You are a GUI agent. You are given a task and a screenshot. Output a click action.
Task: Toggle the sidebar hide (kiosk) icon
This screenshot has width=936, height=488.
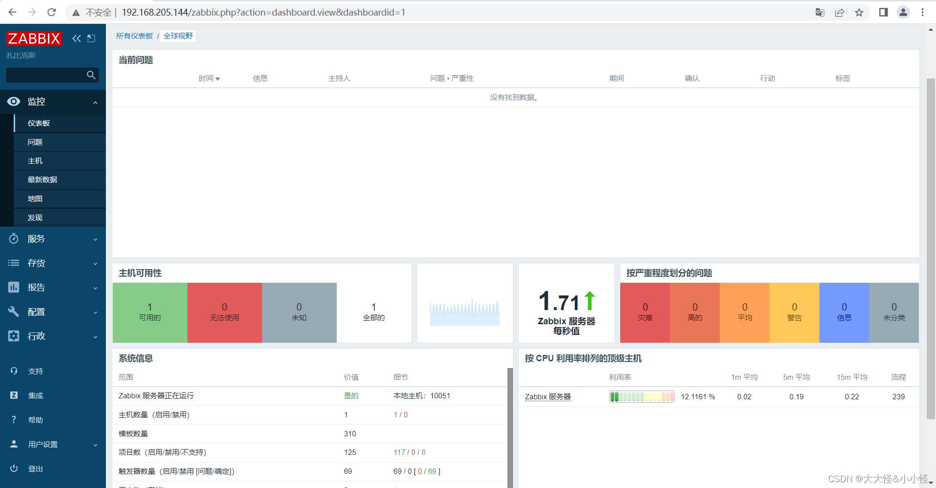click(x=91, y=39)
